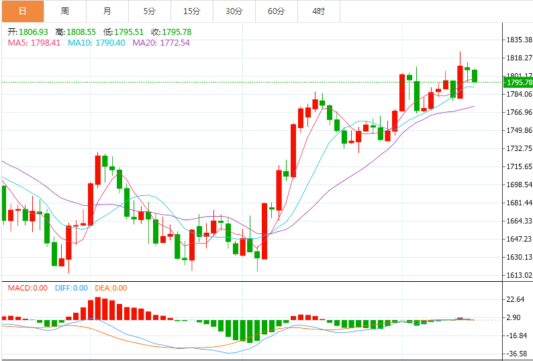Image resolution: width=533 pixels, height=361 pixels.
Task: Click the 1835.38 price axis label
Action: point(520,40)
